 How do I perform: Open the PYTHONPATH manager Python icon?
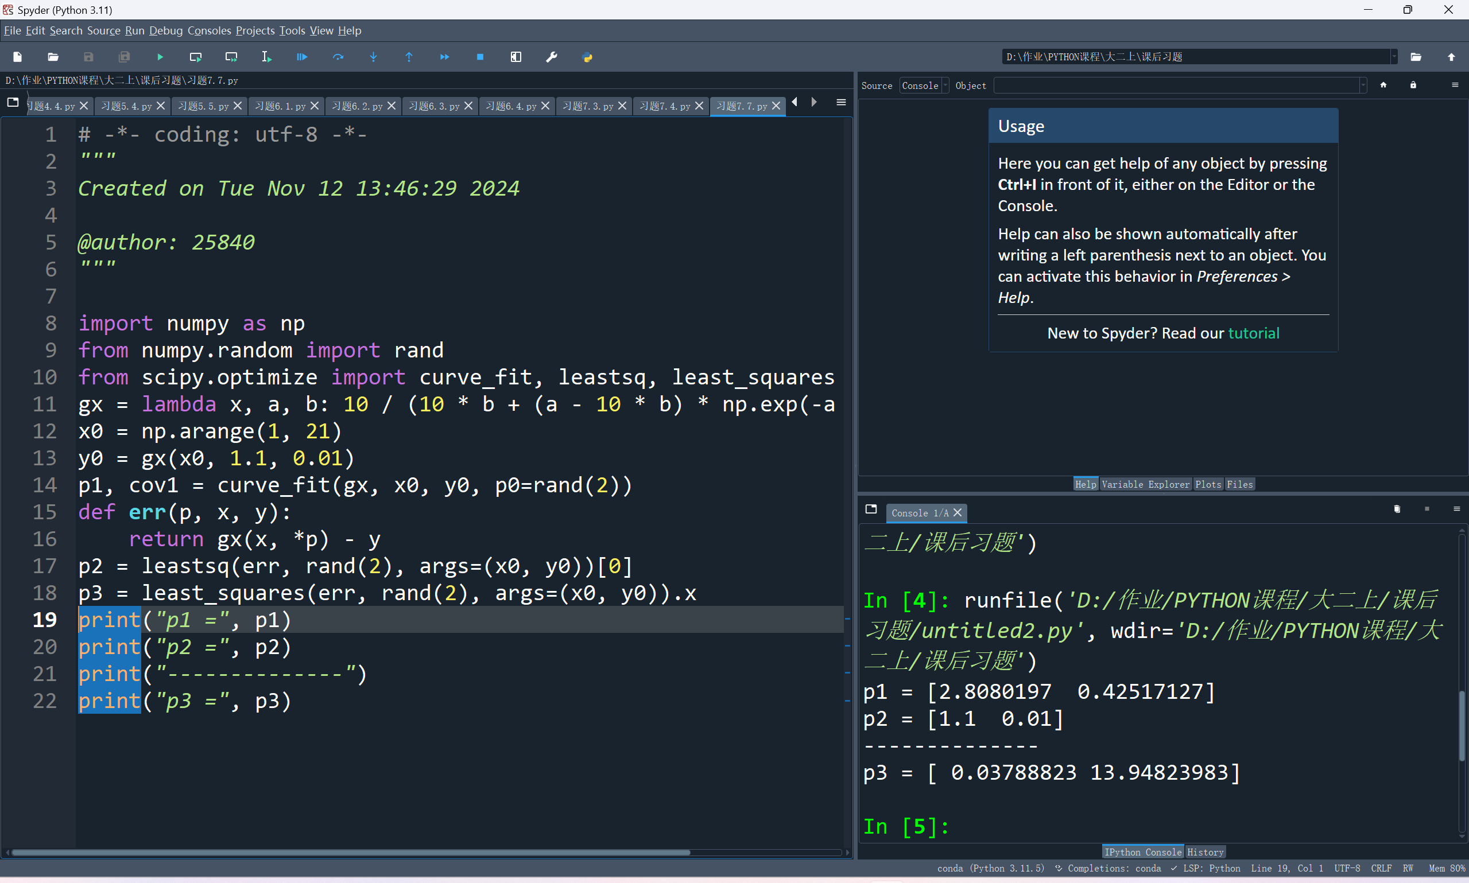point(587,57)
